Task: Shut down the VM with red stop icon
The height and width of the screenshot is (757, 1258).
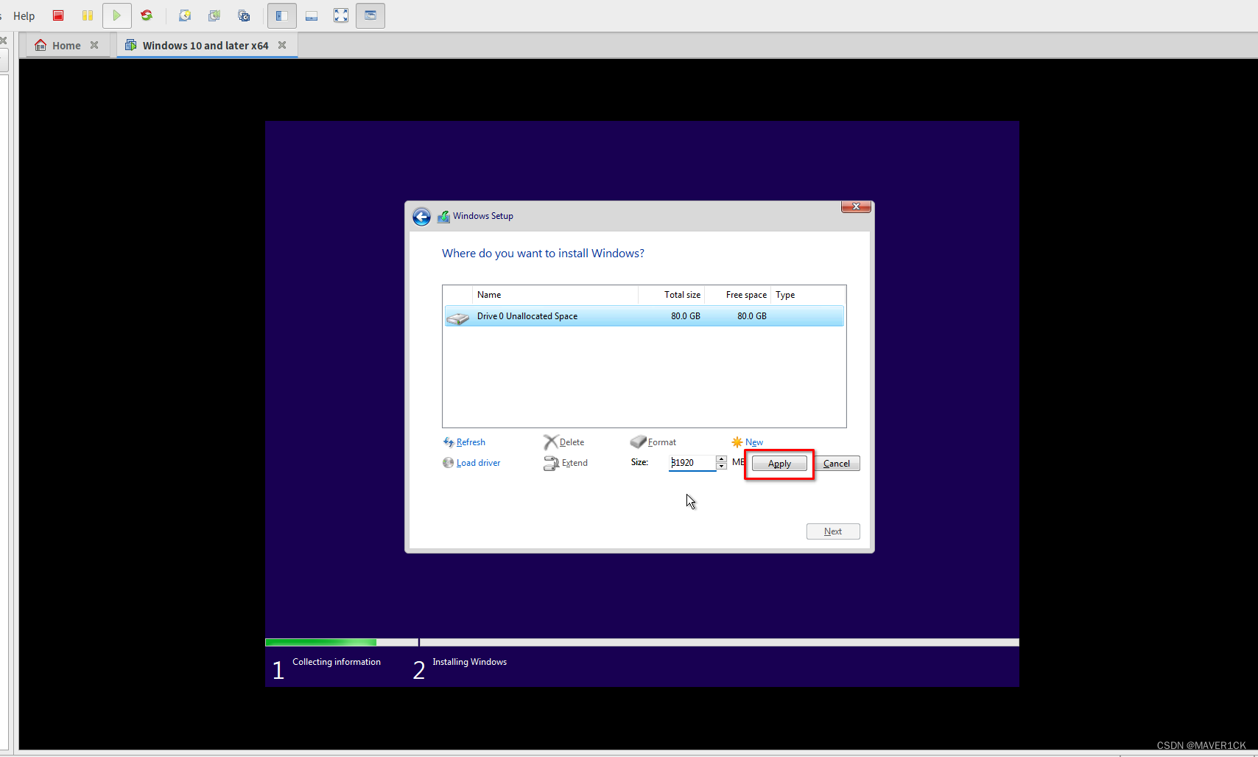Action: coord(58,15)
